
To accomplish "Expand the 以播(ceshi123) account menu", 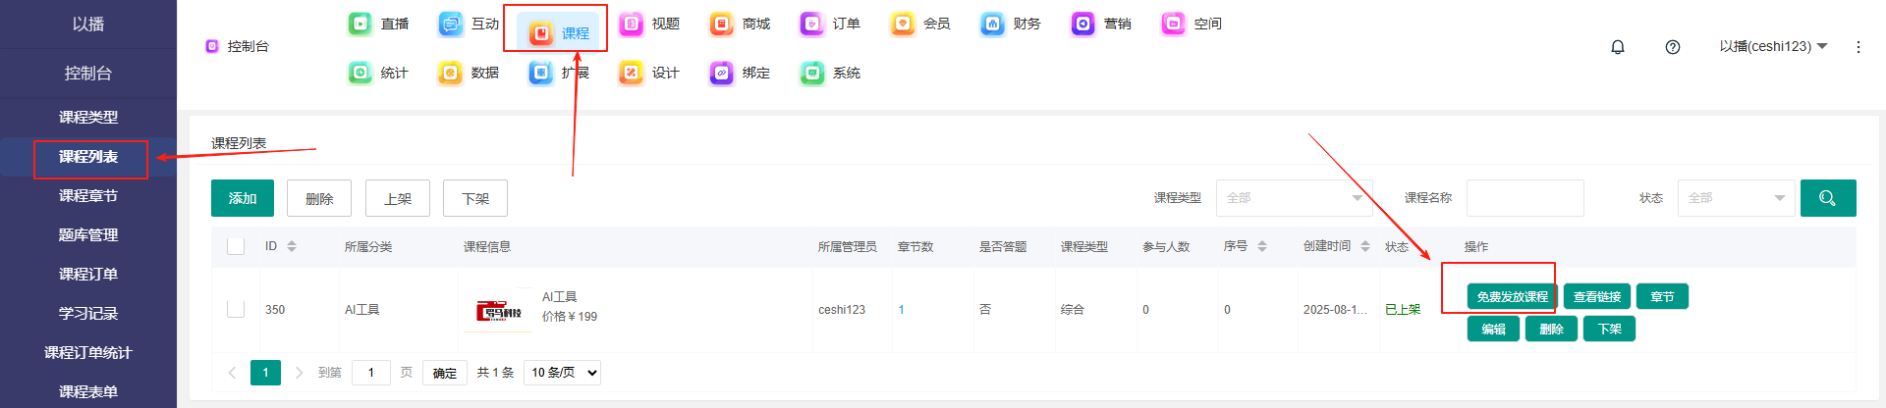I will tap(1772, 47).
